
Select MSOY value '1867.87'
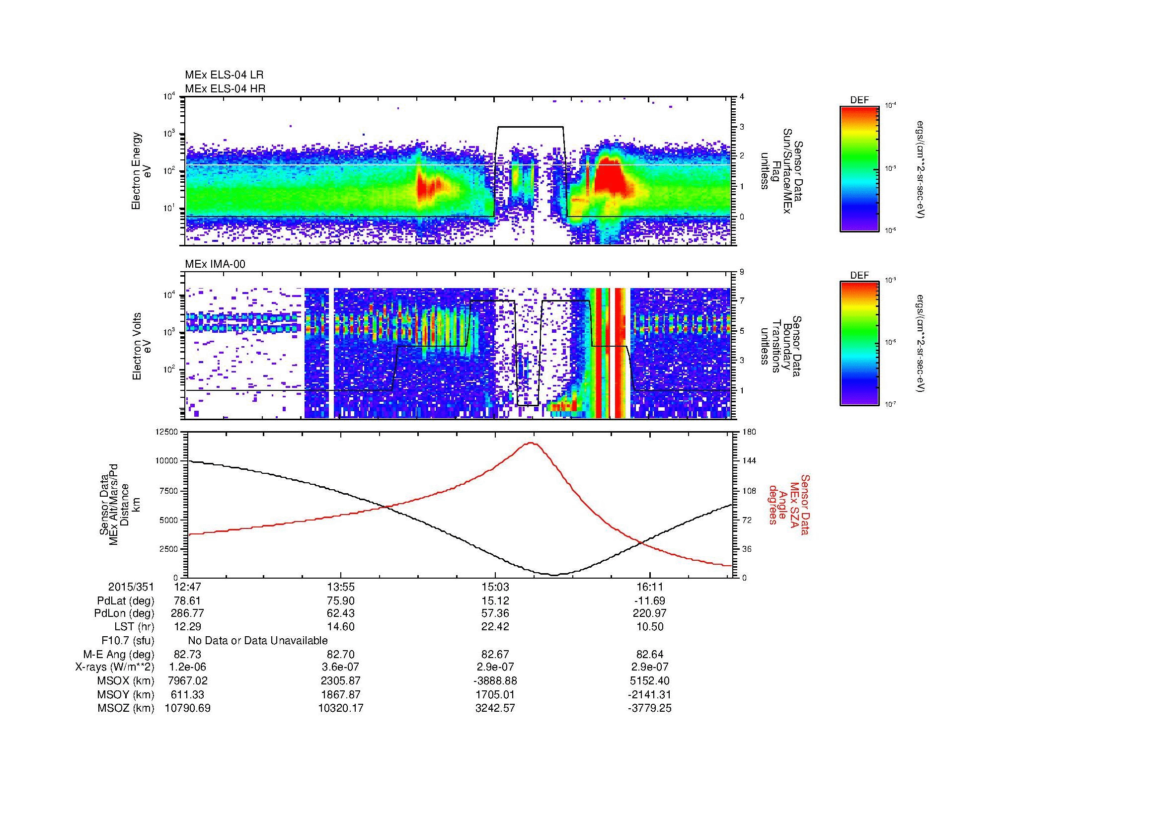pos(341,694)
